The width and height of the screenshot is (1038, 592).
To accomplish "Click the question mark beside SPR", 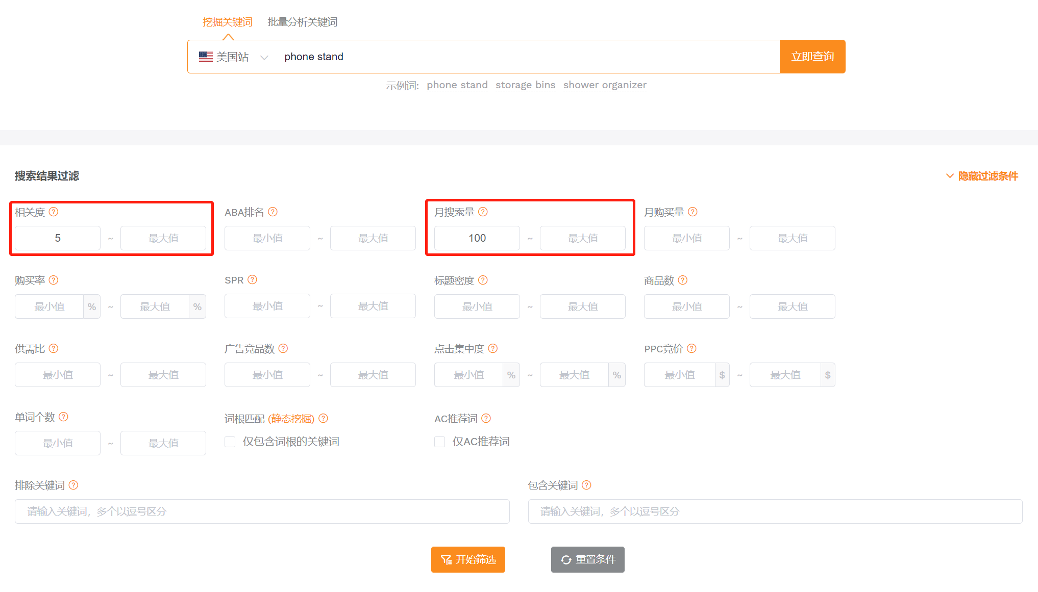I will (252, 279).
